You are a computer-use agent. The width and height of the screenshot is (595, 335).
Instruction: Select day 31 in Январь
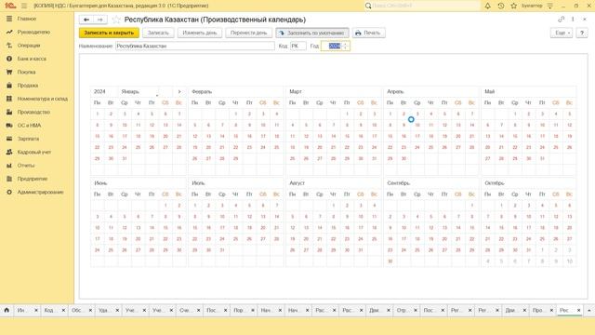coord(125,158)
